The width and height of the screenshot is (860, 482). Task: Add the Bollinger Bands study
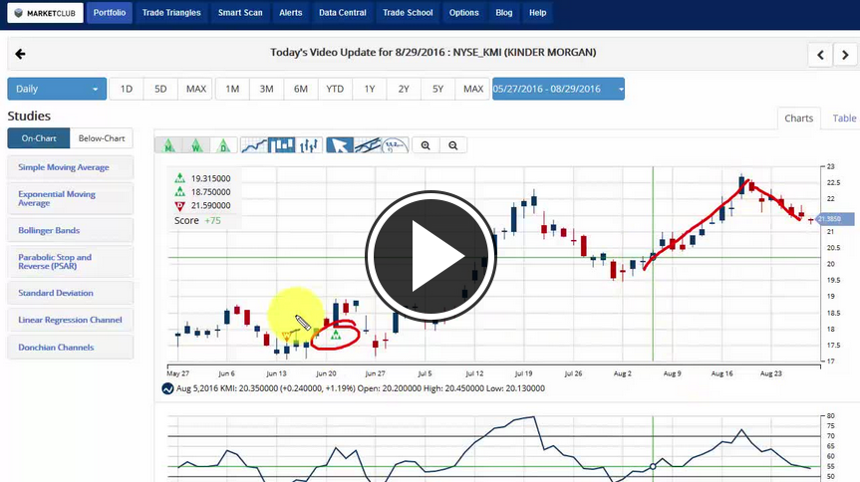point(70,230)
